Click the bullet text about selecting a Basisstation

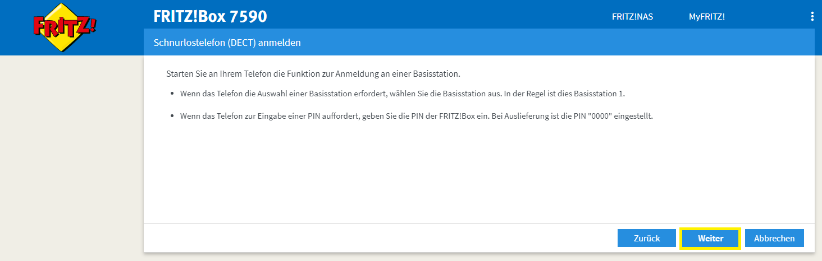[x=403, y=94]
